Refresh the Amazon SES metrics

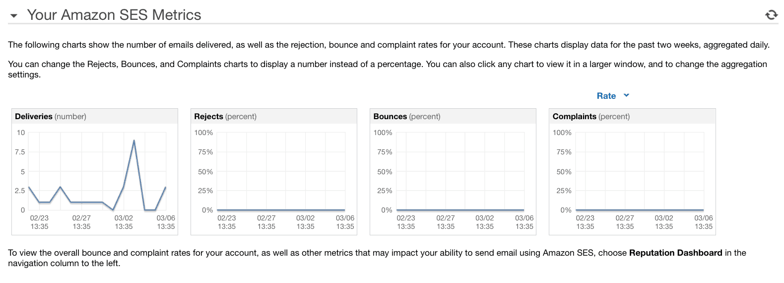(x=771, y=15)
